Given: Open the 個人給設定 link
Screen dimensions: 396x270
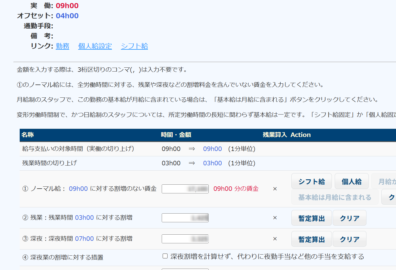Looking at the screenshot, I should (x=95, y=46).
